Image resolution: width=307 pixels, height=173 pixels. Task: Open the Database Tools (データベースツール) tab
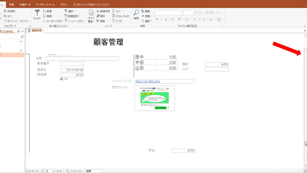[x=45, y=4]
